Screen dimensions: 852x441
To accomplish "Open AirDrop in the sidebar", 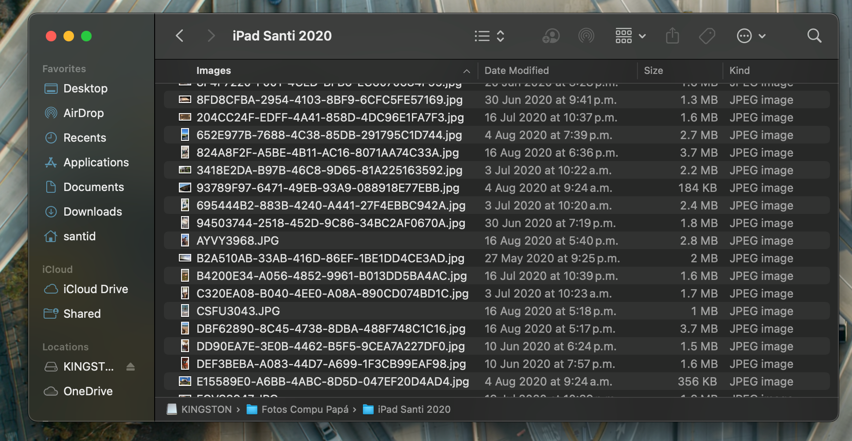I will point(83,113).
